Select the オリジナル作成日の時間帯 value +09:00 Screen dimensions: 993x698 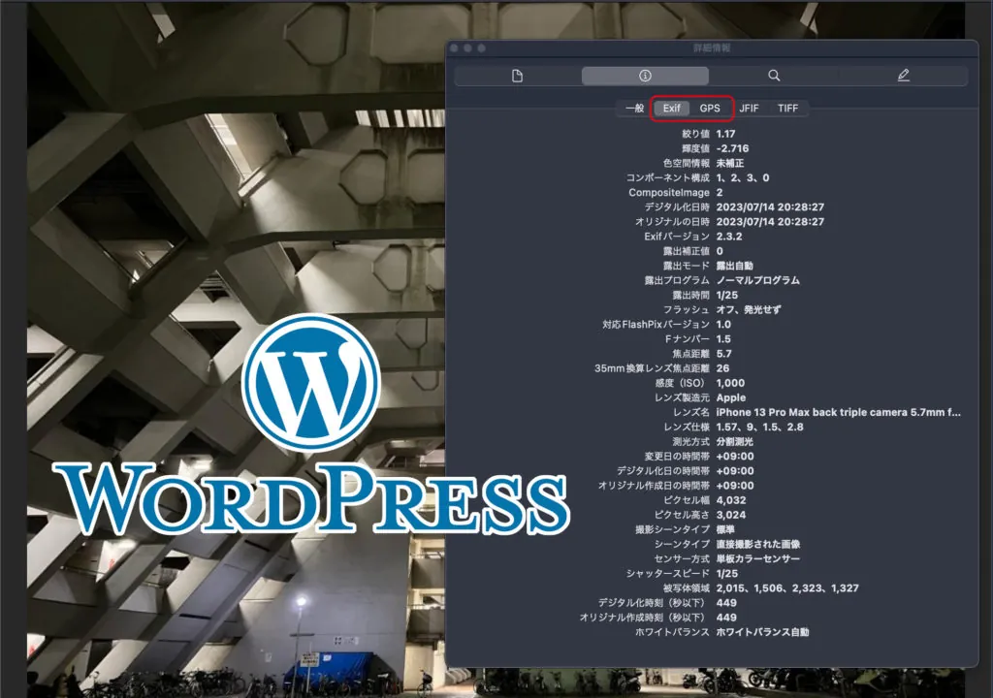(735, 485)
